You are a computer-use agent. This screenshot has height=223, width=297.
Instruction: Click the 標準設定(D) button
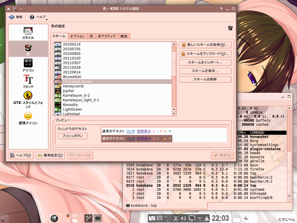pos(50,156)
